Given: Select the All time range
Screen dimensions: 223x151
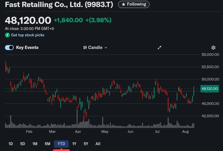Looking at the screenshot, I should pos(98,144).
